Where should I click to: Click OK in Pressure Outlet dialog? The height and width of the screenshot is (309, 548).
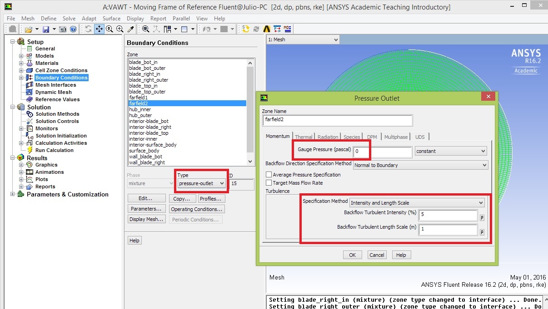click(352, 255)
